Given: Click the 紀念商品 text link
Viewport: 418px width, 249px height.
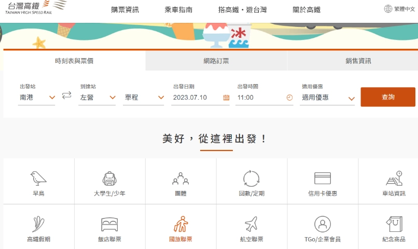Looking at the screenshot, I should [x=394, y=239].
